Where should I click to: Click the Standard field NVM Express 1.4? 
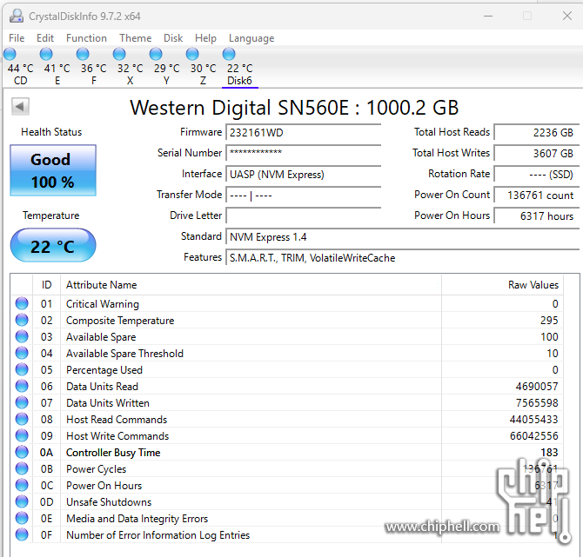(x=403, y=237)
